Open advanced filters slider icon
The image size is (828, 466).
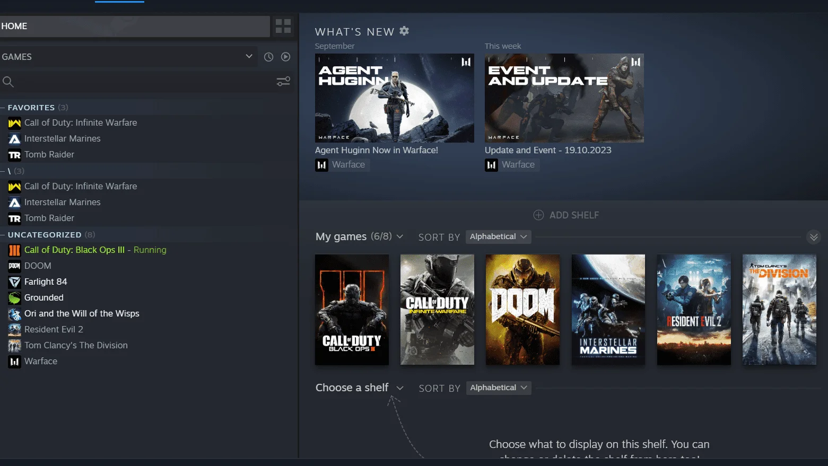(x=283, y=82)
